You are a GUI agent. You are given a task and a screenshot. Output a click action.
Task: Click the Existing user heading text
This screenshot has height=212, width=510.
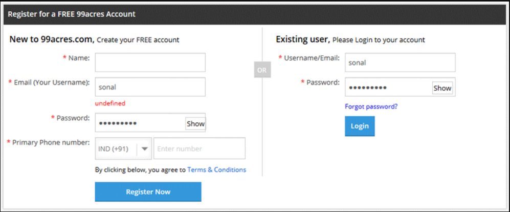click(x=303, y=39)
